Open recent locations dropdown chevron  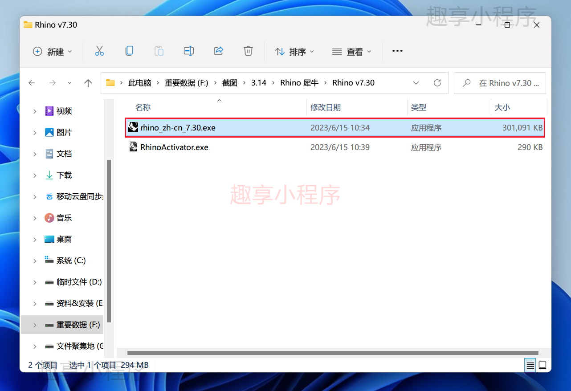[69, 83]
